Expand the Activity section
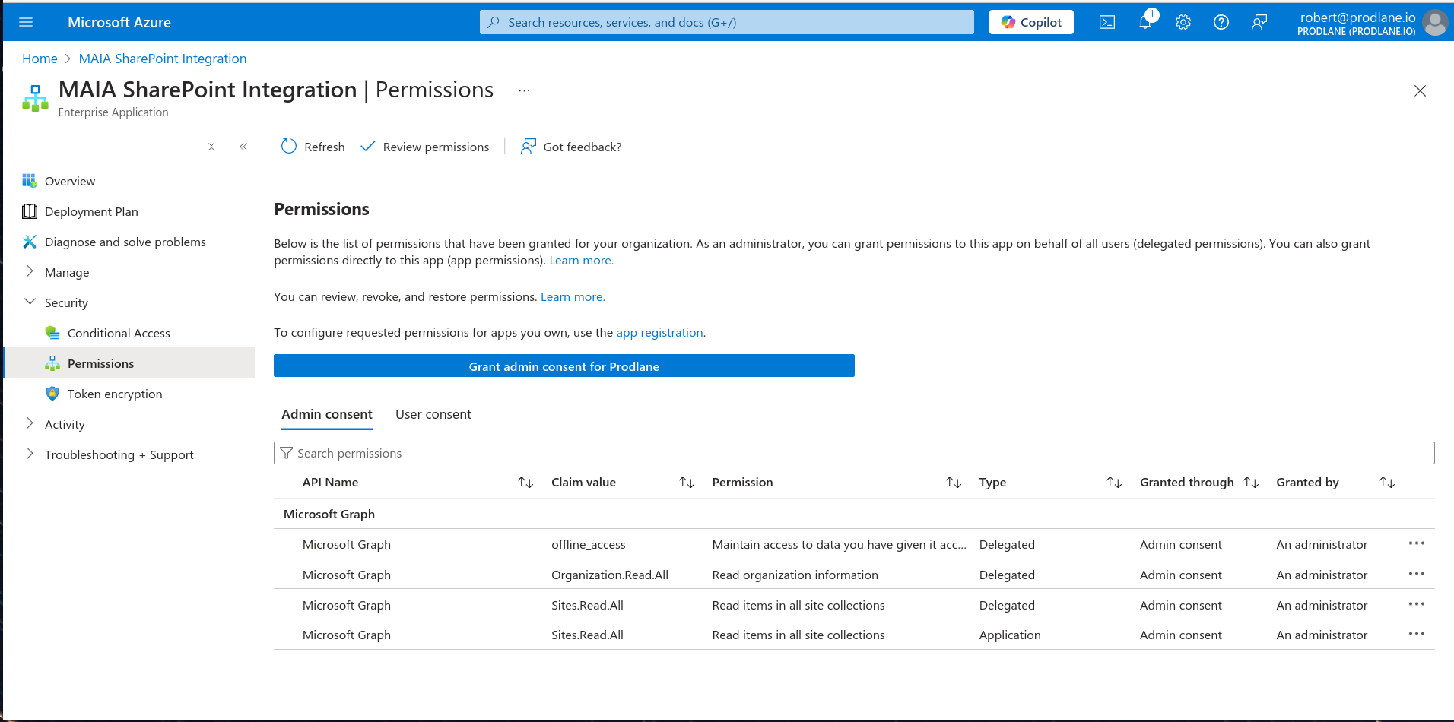The height and width of the screenshot is (722, 1454). 65,424
